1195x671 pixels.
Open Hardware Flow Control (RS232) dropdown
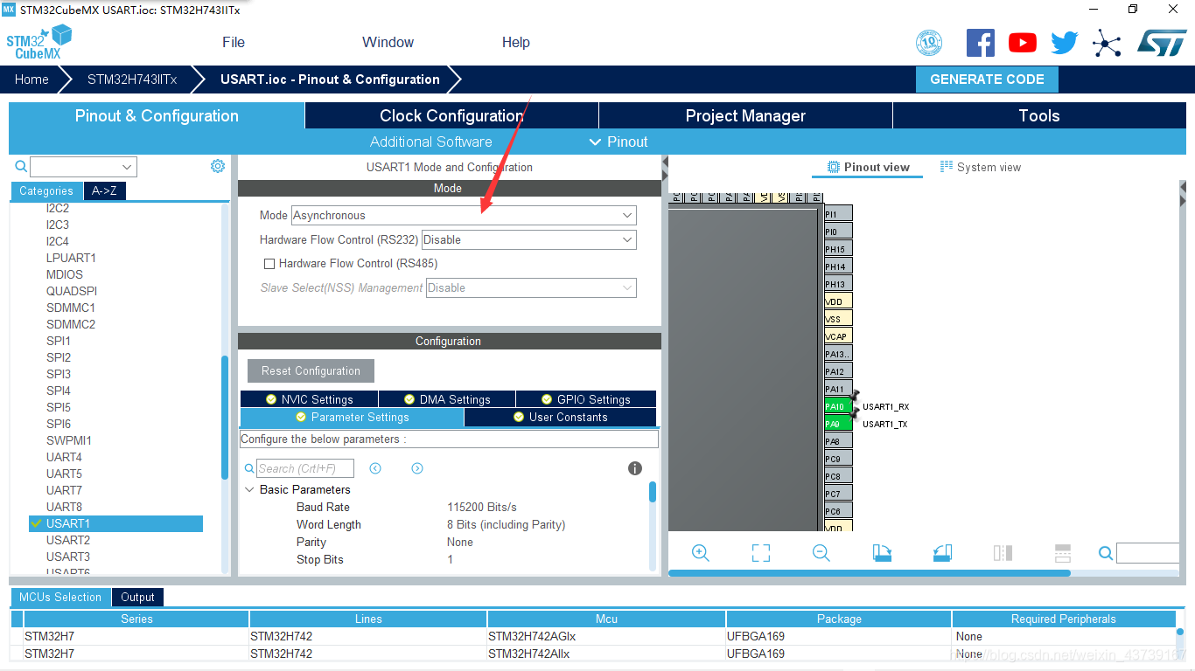(x=529, y=239)
